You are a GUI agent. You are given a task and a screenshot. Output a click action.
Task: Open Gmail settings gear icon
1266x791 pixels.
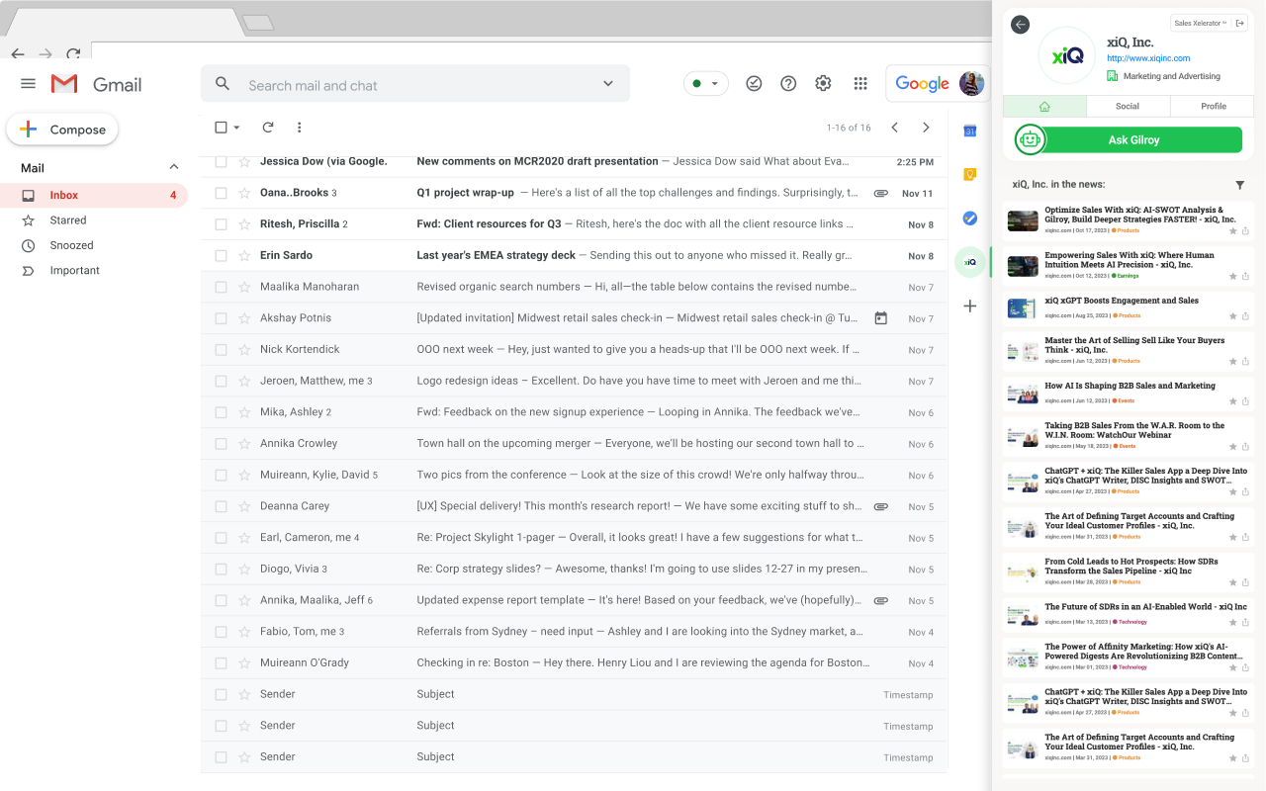[x=823, y=84]
